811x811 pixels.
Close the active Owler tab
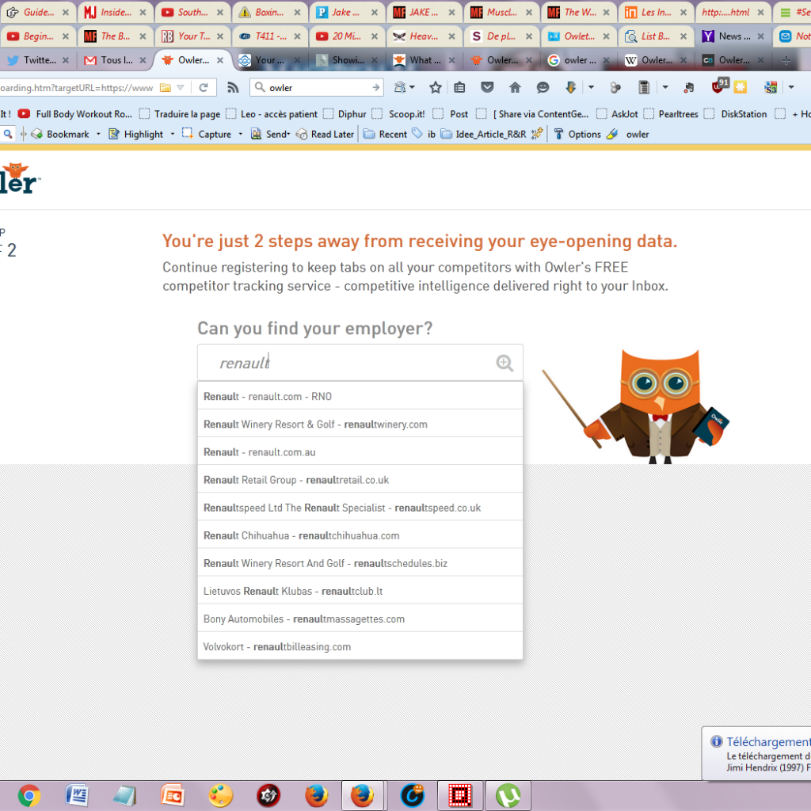220,60
